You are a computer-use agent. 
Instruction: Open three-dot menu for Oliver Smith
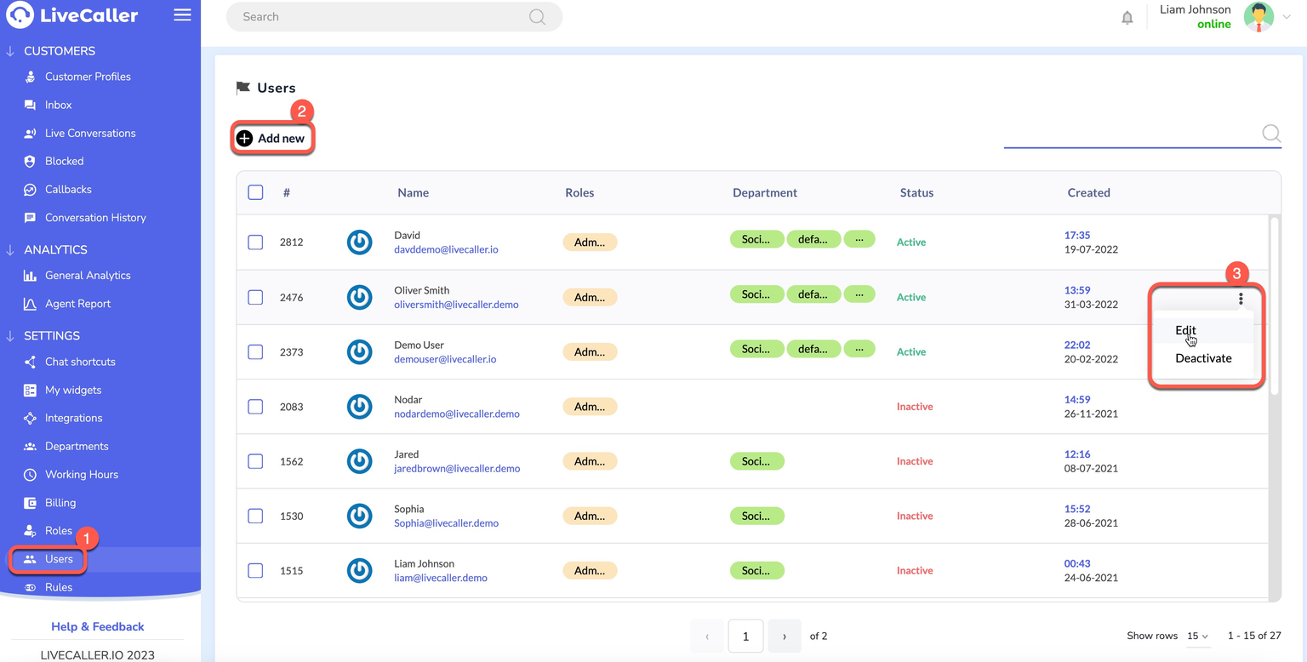pyautogui.click(x=1241, y=299)
